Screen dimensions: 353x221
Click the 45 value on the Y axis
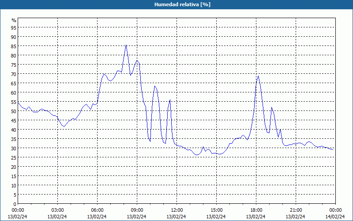coord(14,120)
